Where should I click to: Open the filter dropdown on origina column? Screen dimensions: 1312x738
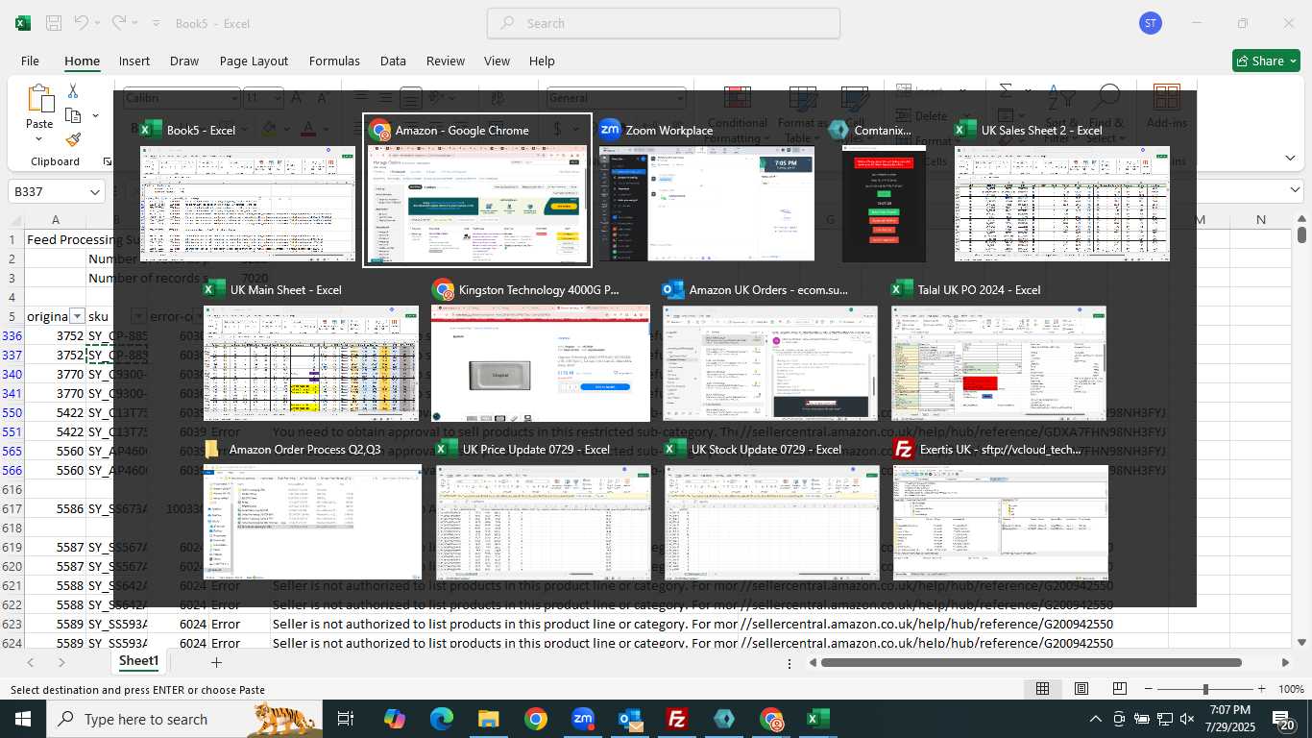click(x=77, y=316)
